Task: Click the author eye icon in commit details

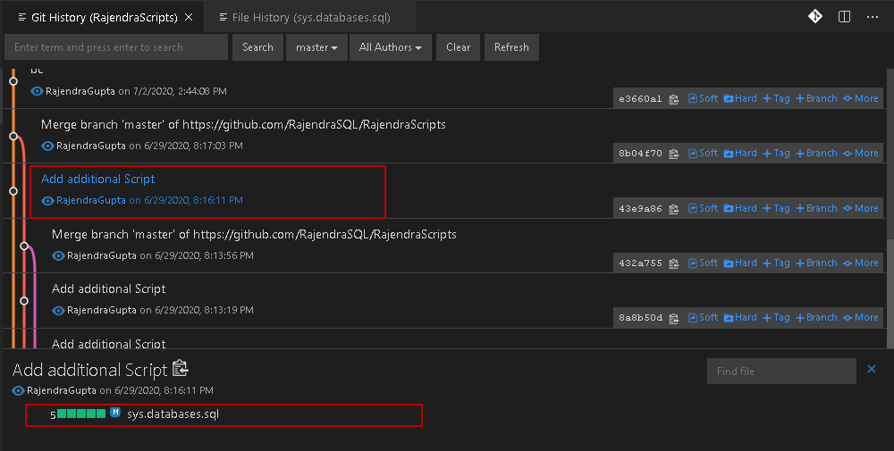Action: pyautogui.click(x=18, y=391)
